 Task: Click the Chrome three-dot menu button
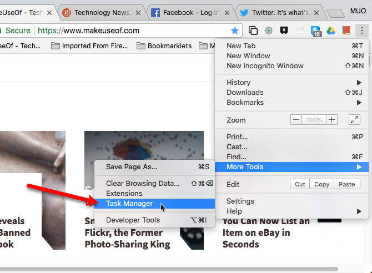tap(362, 31)
